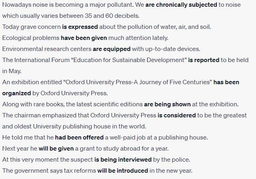
Task: Click the bold words "has been"
Action: [226, 82]
